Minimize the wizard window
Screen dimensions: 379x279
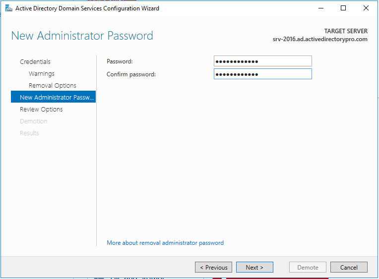tap(321, 8)
